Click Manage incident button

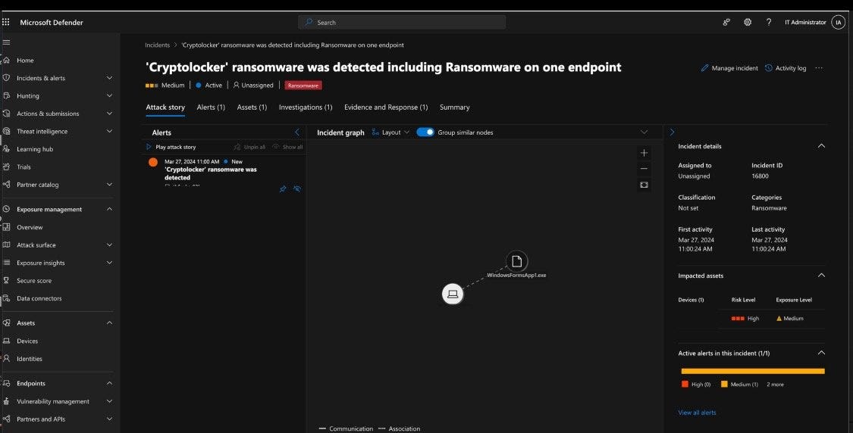point(729,68)
